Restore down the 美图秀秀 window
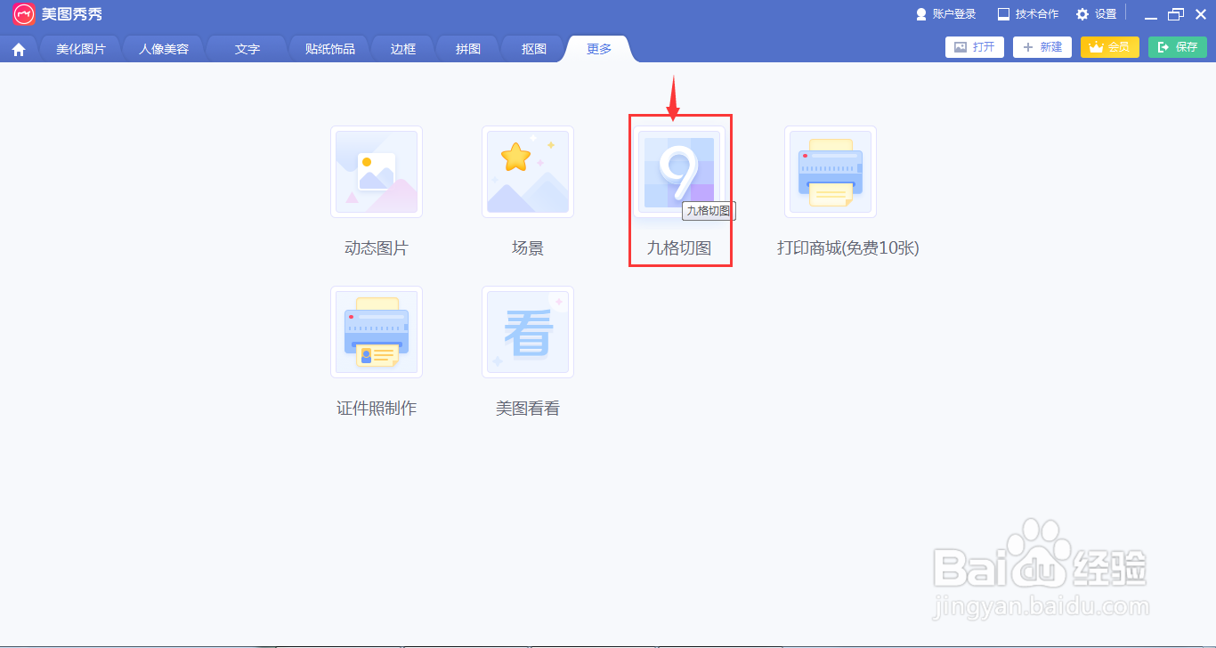 pyautogui.click(x=1176, y=15)
